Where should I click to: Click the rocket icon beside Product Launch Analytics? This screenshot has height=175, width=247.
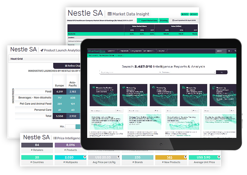coord(42,50)
